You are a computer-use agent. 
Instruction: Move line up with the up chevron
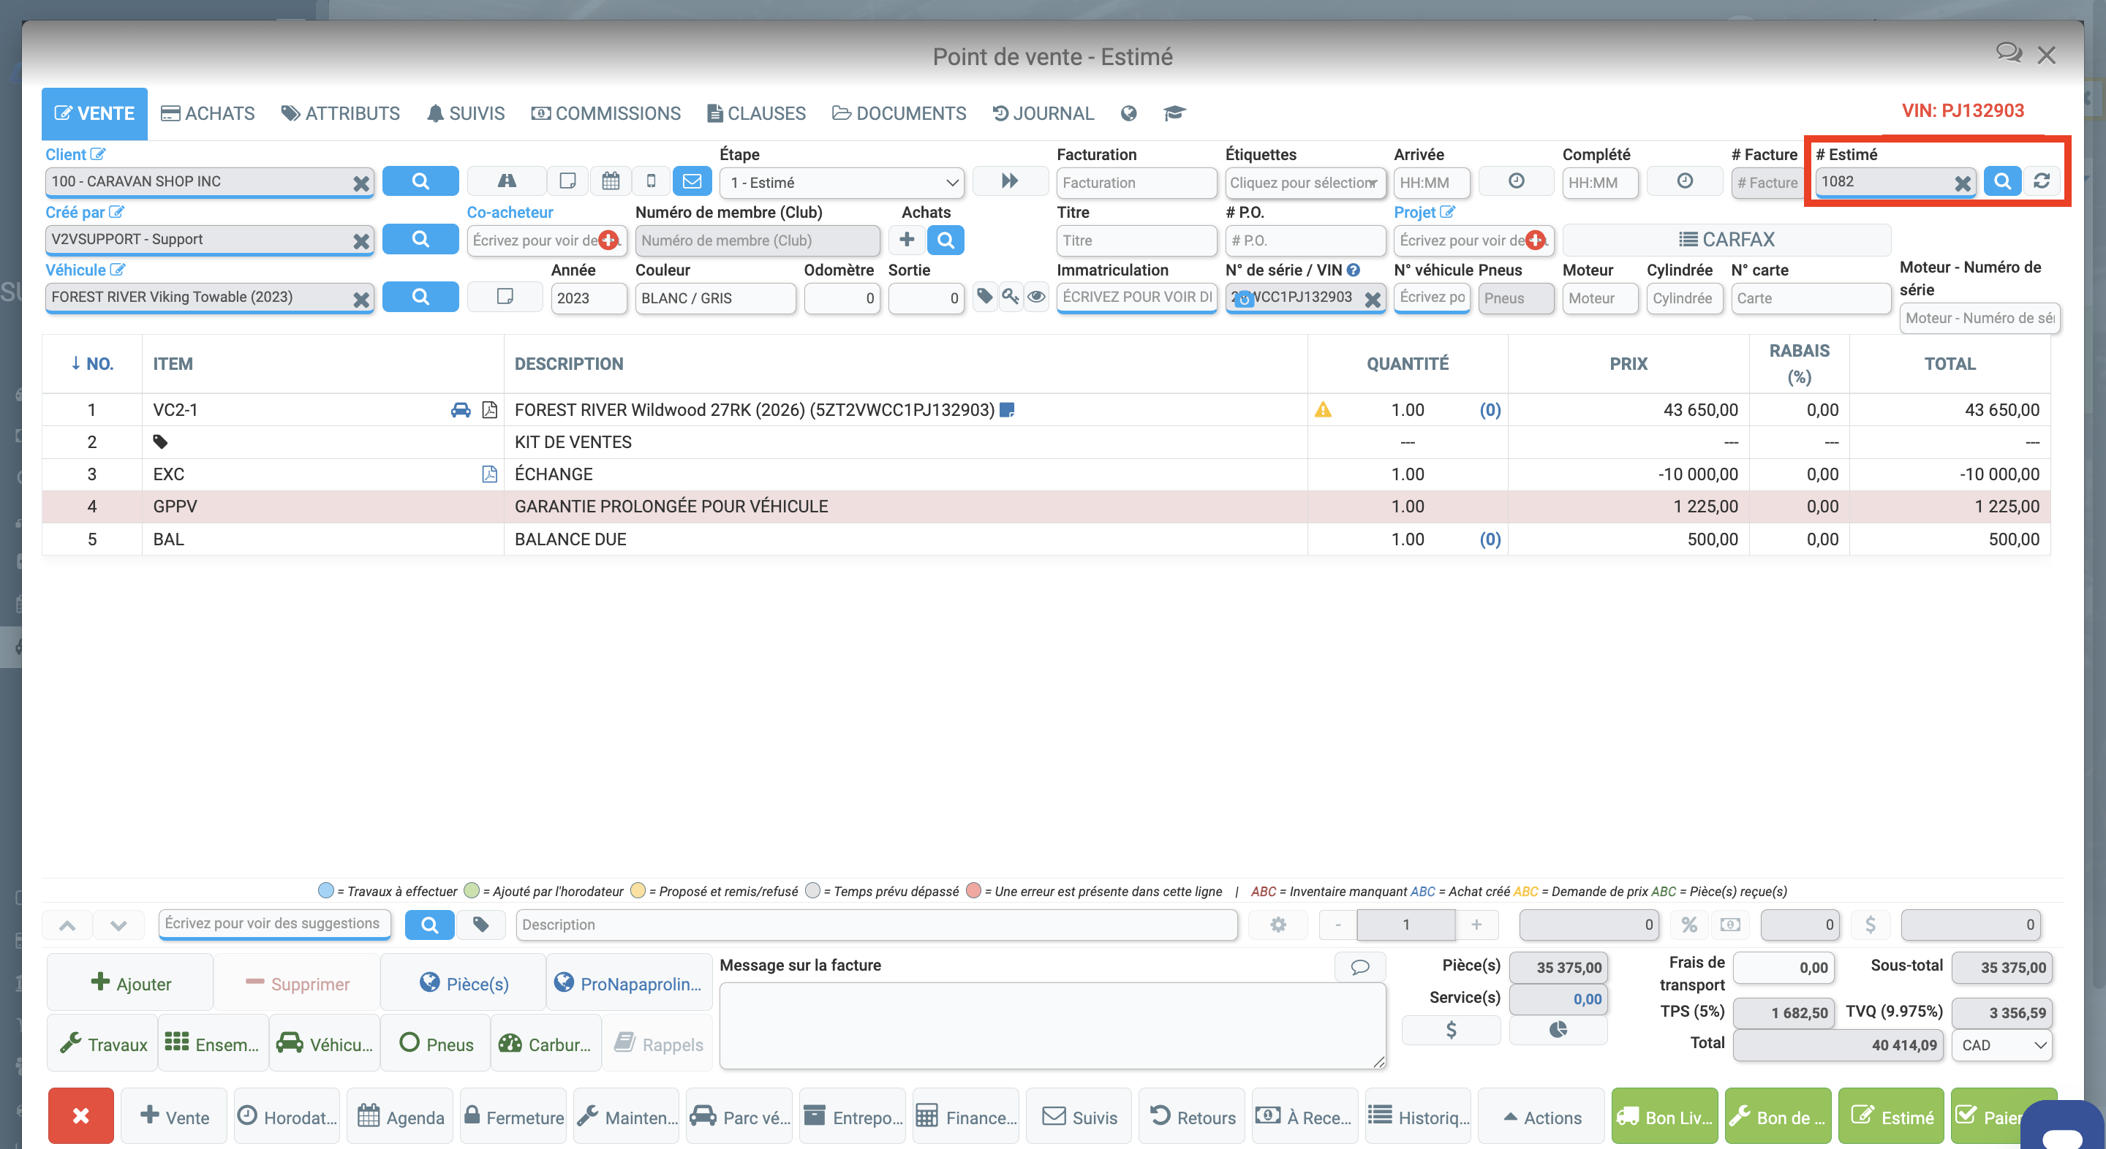coord(68,925)
